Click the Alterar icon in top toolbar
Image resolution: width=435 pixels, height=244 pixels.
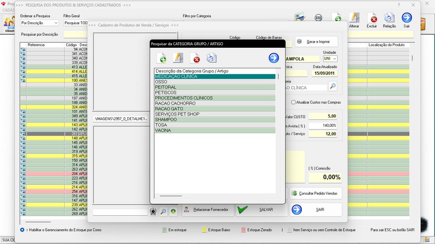pos(353,20)
